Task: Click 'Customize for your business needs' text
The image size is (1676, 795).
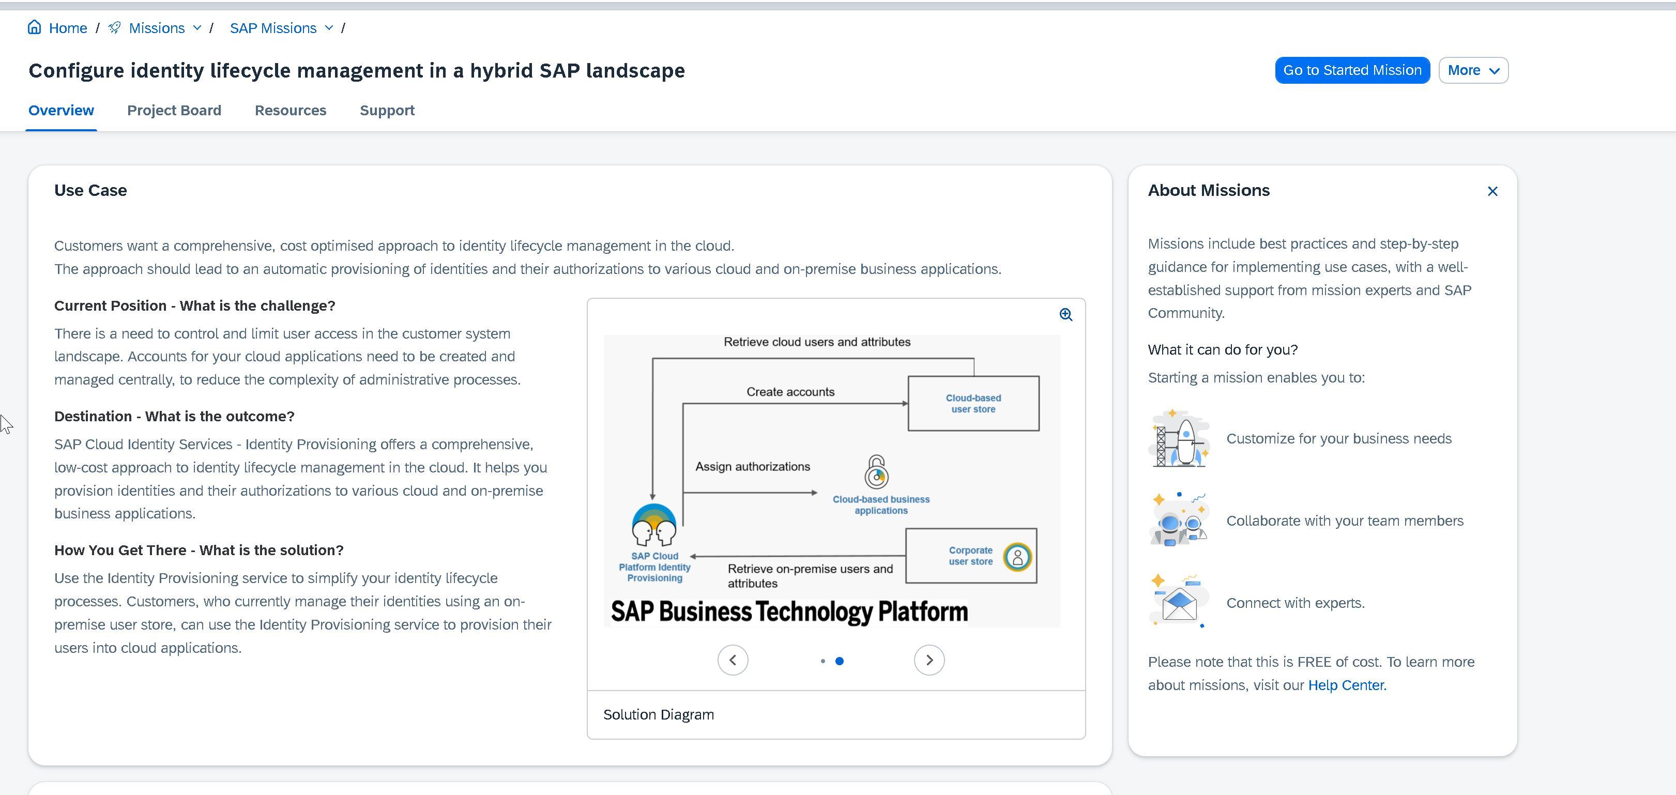Action: coord(1338,438)
